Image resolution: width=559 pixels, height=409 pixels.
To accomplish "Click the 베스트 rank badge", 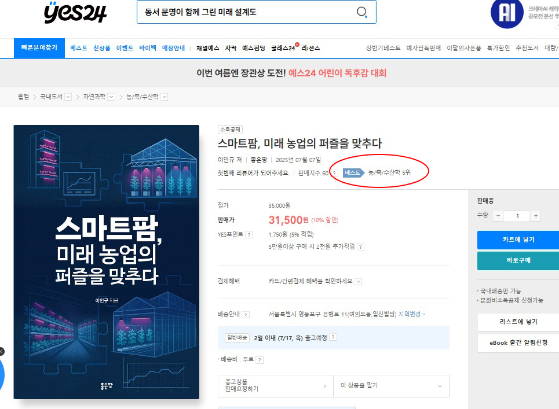I will pyautogui.click(x=353, y=172).
